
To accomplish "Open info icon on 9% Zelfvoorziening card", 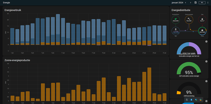I will pos(206,81).
